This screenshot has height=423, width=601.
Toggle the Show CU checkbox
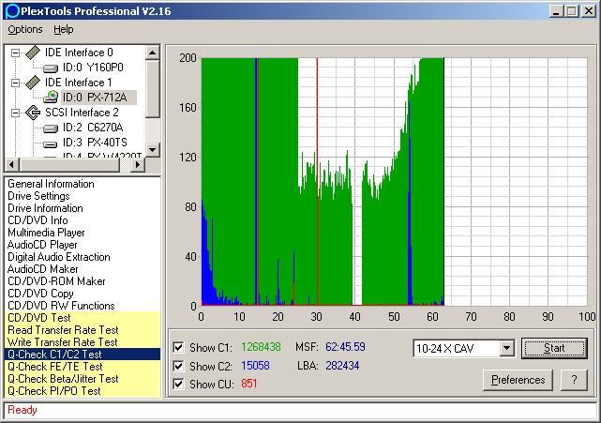(178, 384)
